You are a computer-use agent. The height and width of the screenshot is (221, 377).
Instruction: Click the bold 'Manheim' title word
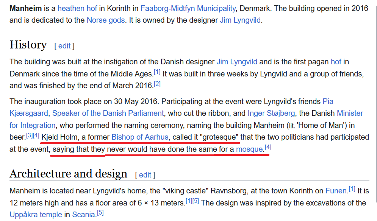point(25,8)
